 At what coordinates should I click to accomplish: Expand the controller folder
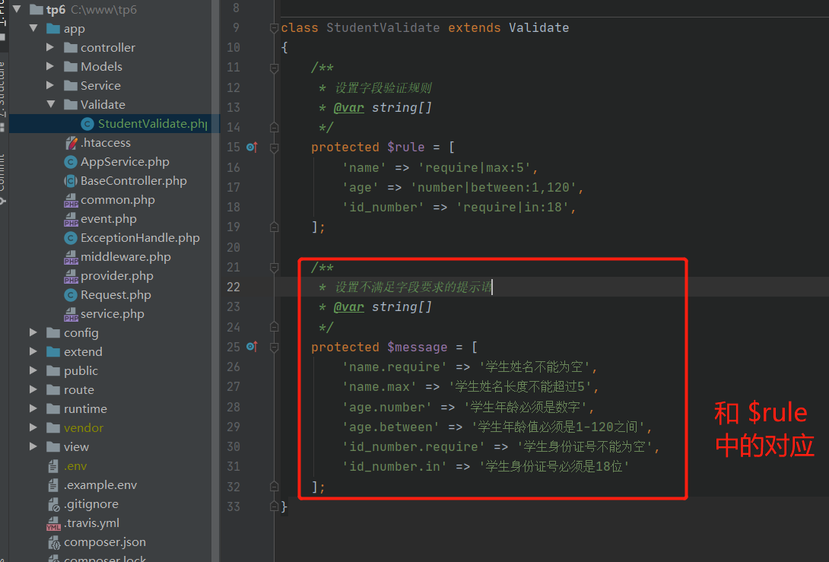tap(50, 47)
